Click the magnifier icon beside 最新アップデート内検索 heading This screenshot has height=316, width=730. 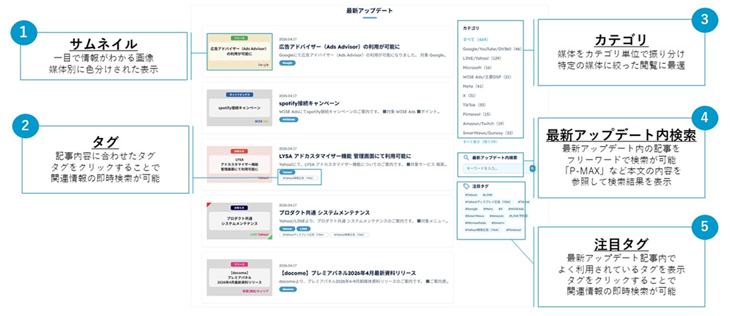tap(466, 158)
